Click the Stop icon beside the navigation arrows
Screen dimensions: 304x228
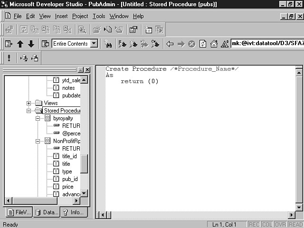(x=191, y=44)
